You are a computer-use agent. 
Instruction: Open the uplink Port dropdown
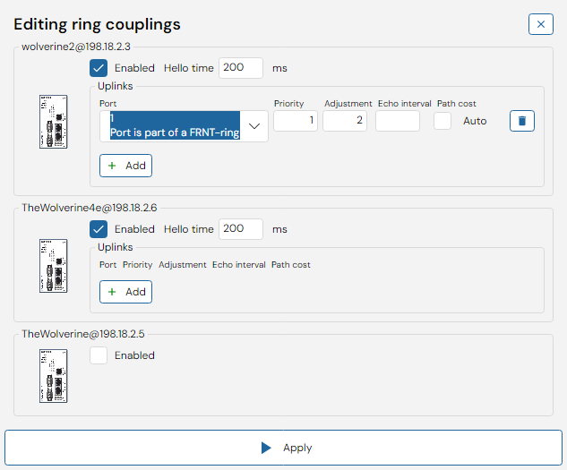click(184, 126)
